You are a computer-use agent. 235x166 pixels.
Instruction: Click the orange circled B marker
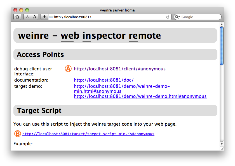tap(18, 134)
